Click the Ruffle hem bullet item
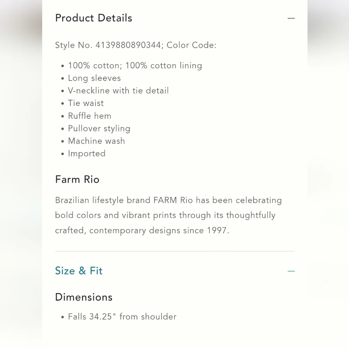 pos(90,116)
